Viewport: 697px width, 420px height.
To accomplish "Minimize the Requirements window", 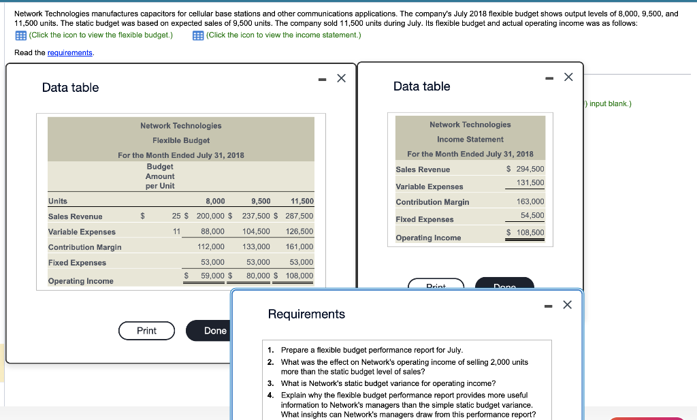I will [548, 305].
